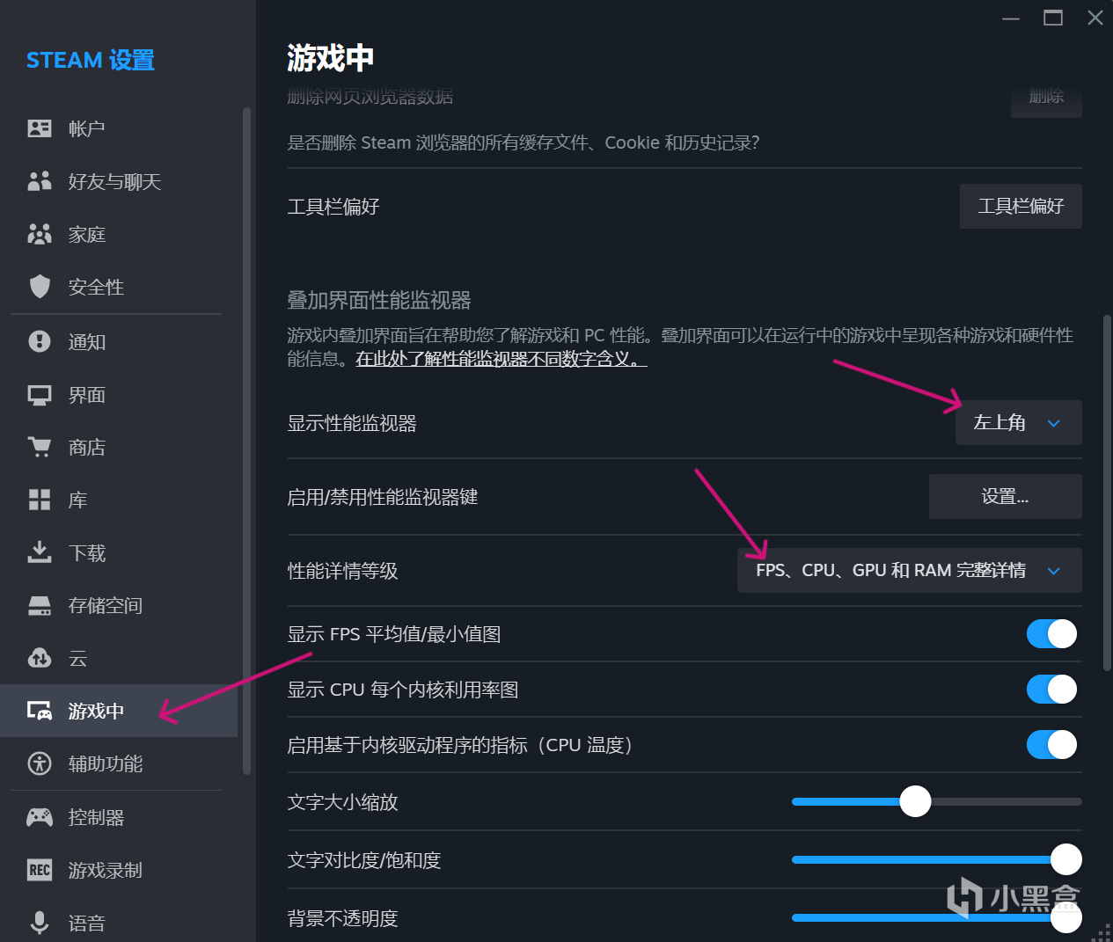
Task: Click the 下载 download arrow icon
Action: pyautogui.click(x=40, y=552)
